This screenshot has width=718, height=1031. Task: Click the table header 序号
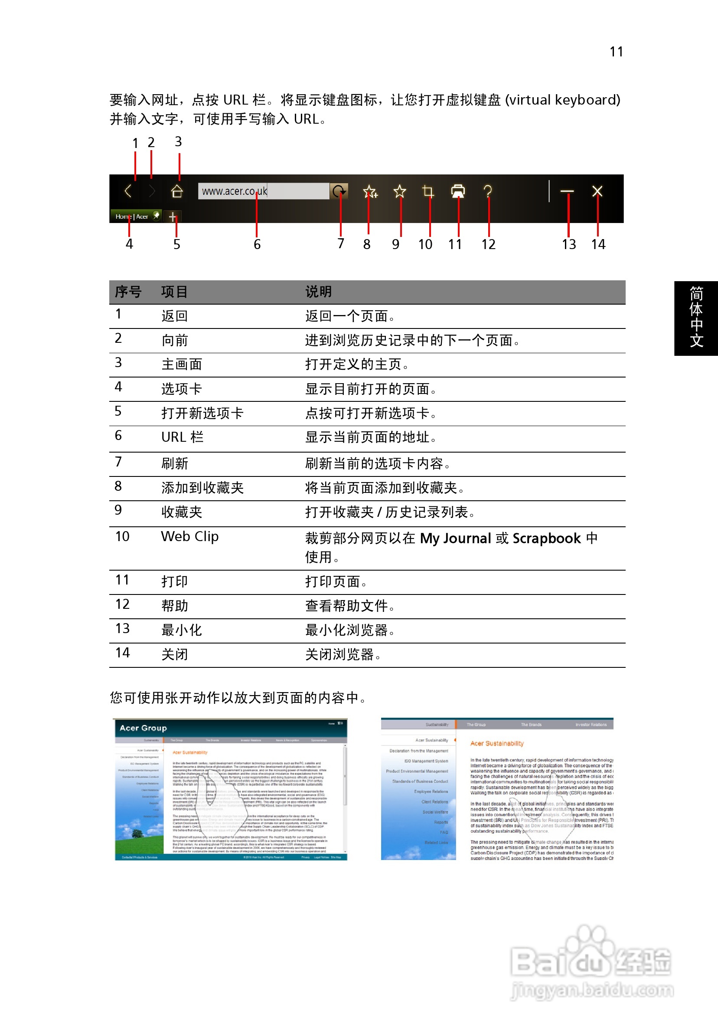click(x=128, y=292)
